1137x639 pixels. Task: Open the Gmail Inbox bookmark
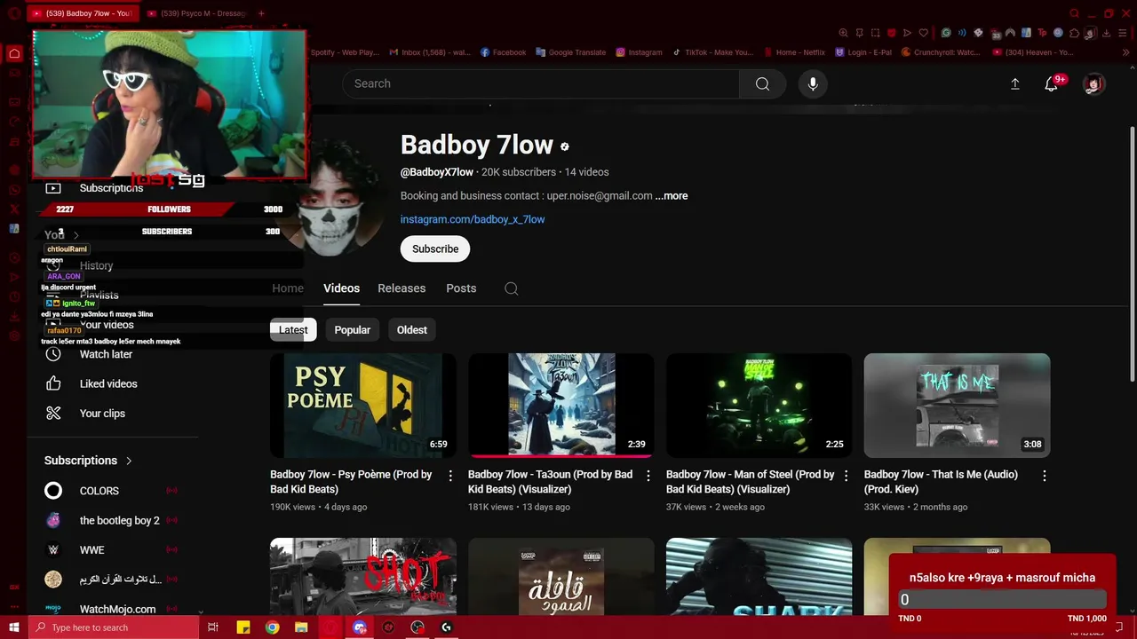click(430, 52)
